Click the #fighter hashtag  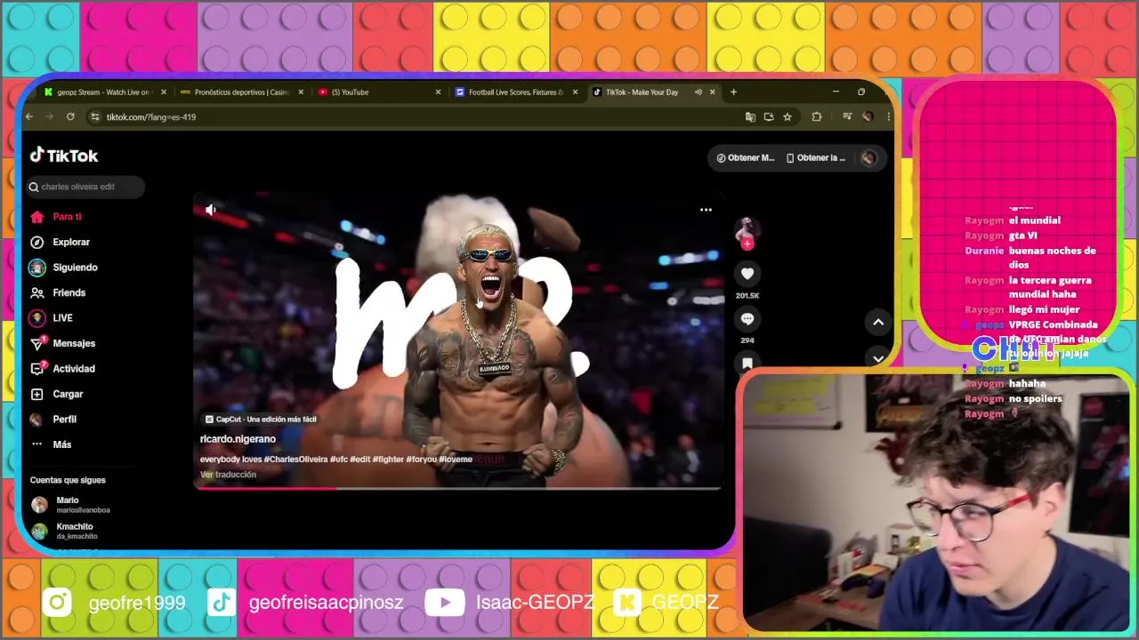[x=388, y=460]
